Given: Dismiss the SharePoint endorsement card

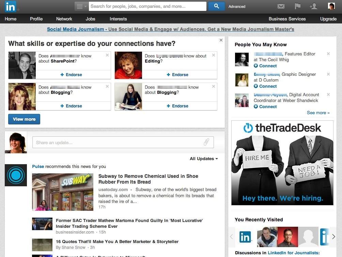Looking at the screenshot, I should [107, 55].
